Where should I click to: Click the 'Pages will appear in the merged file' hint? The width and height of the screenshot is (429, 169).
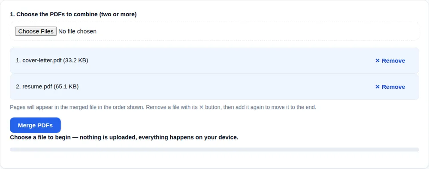(x=163, y=107)
